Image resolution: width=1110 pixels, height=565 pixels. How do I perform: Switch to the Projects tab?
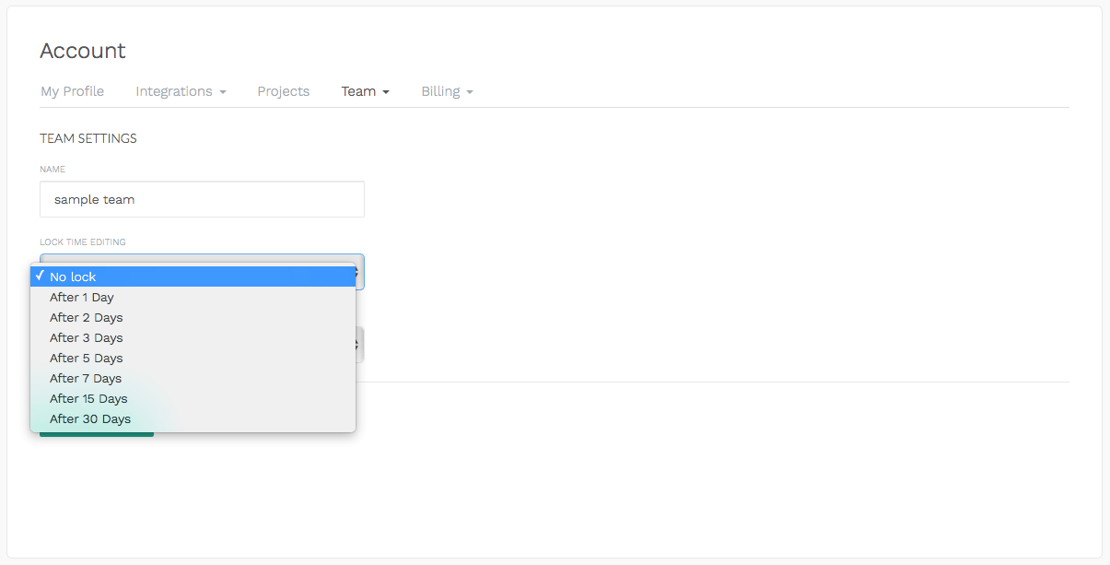click(283, 91)
